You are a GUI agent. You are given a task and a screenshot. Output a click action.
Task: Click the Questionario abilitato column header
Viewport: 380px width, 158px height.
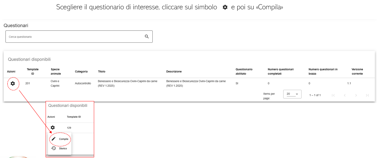244,72
